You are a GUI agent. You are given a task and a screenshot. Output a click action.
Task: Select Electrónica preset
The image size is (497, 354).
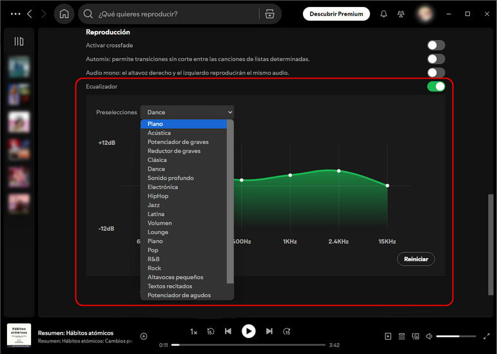pyautogui.click(x=184, y=187)
